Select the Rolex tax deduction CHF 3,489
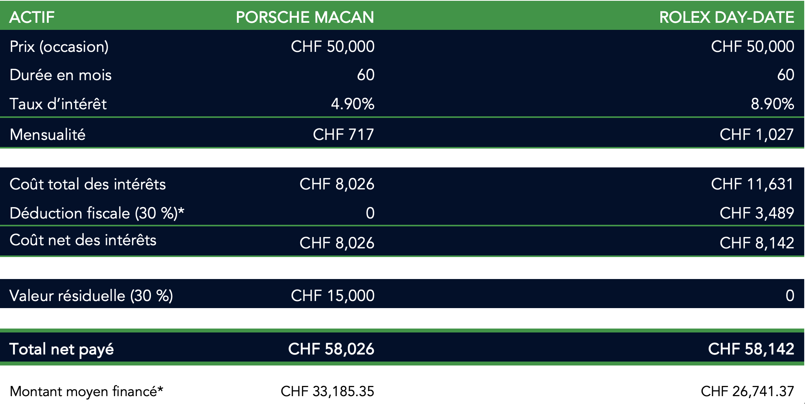The image size is (805, 404). (757, 213)
